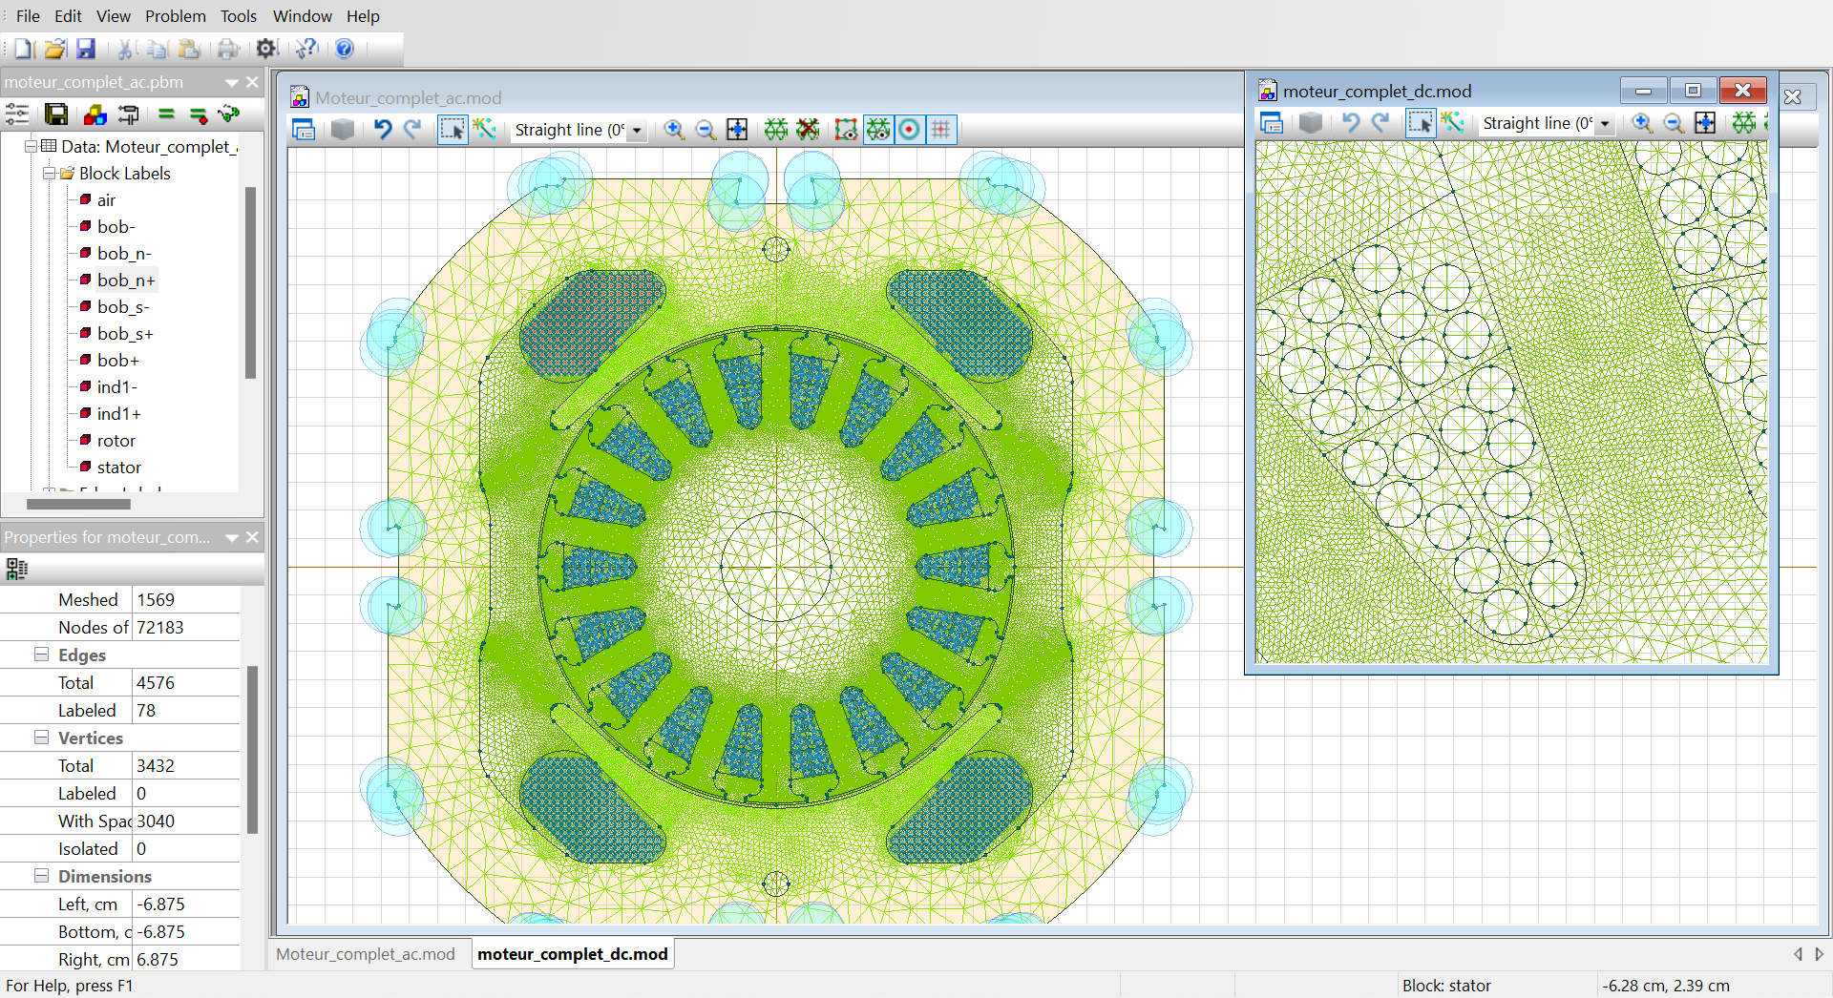Image resolution: width=1833 pixels, height=998 pixels.
Task: Click Undo arrow in ac.mod toolbar
Action: click(382, 130)
